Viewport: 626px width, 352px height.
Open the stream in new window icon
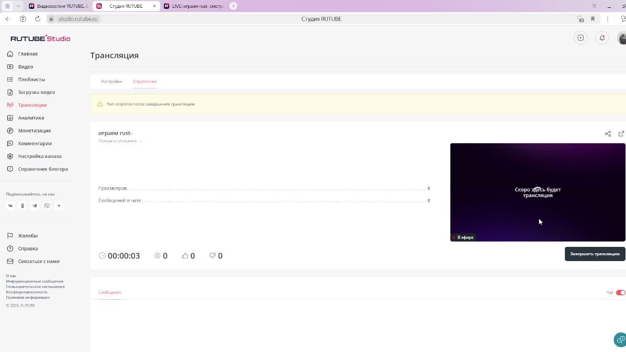pyautogui.click(x=621, y=133)
